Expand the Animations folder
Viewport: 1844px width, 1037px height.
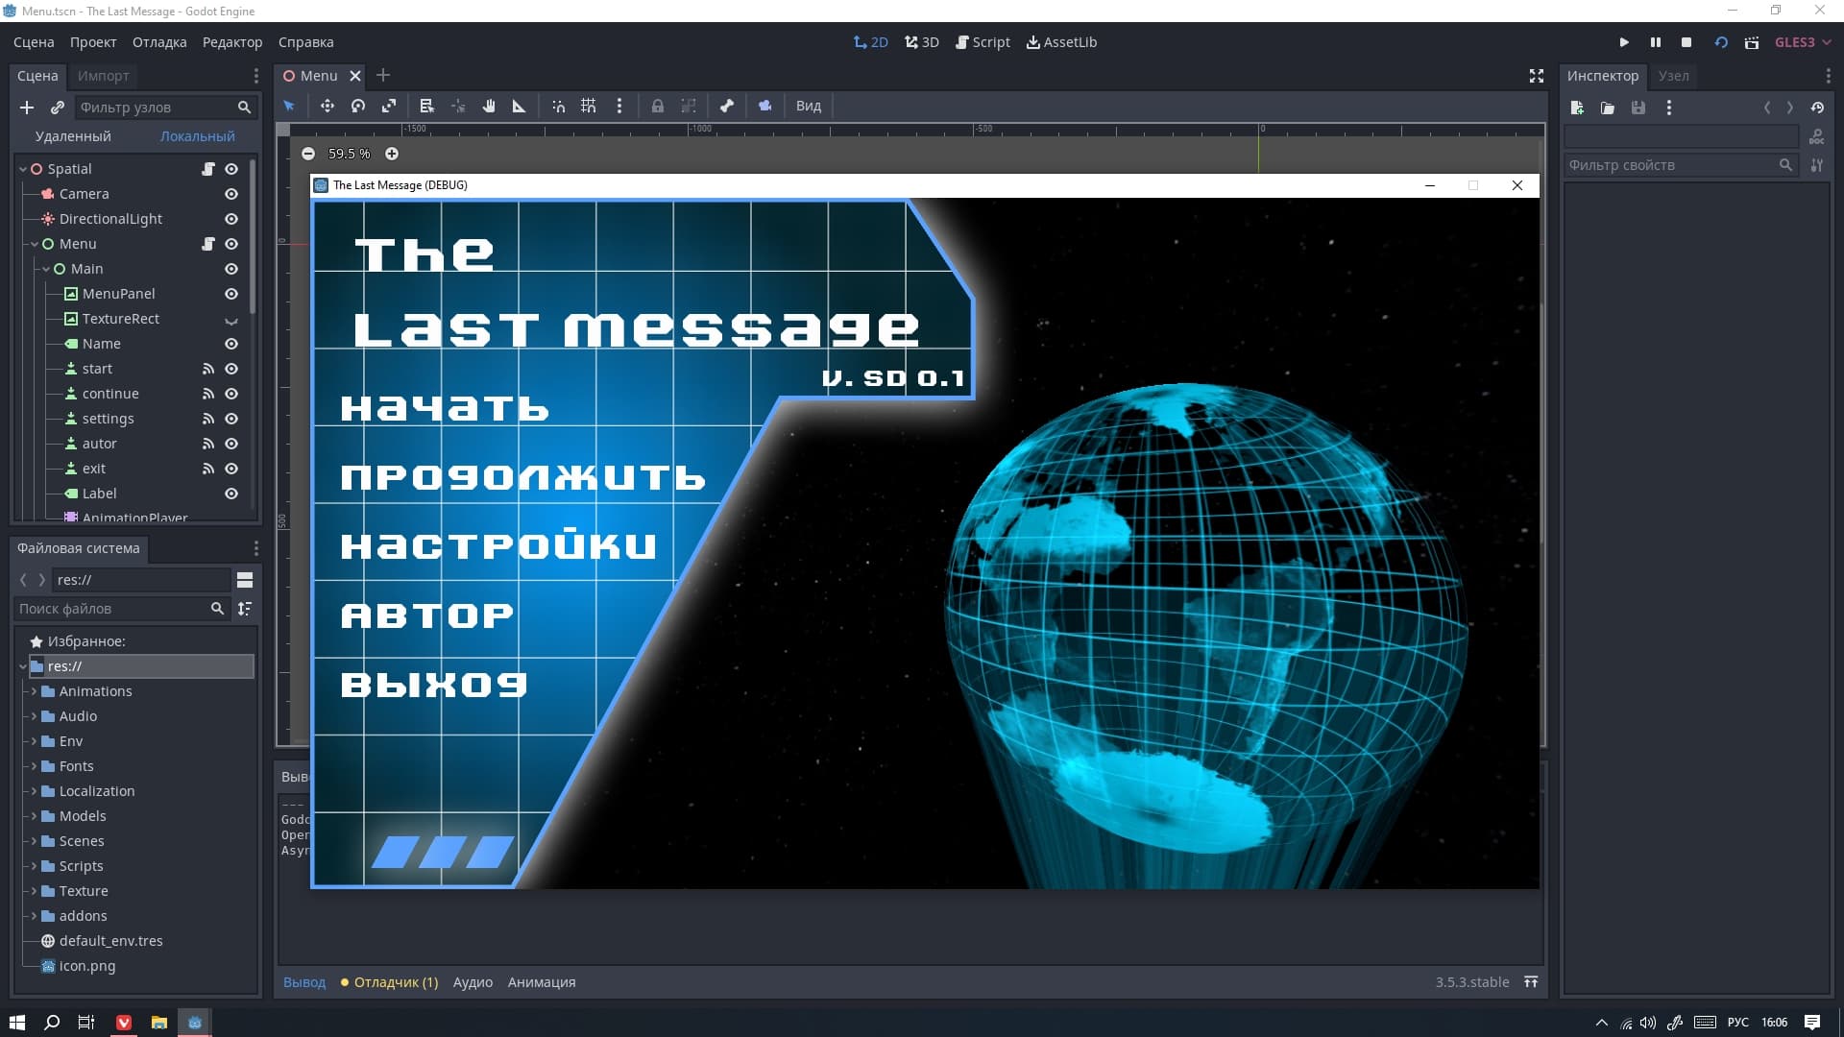(x=34, y=691)
